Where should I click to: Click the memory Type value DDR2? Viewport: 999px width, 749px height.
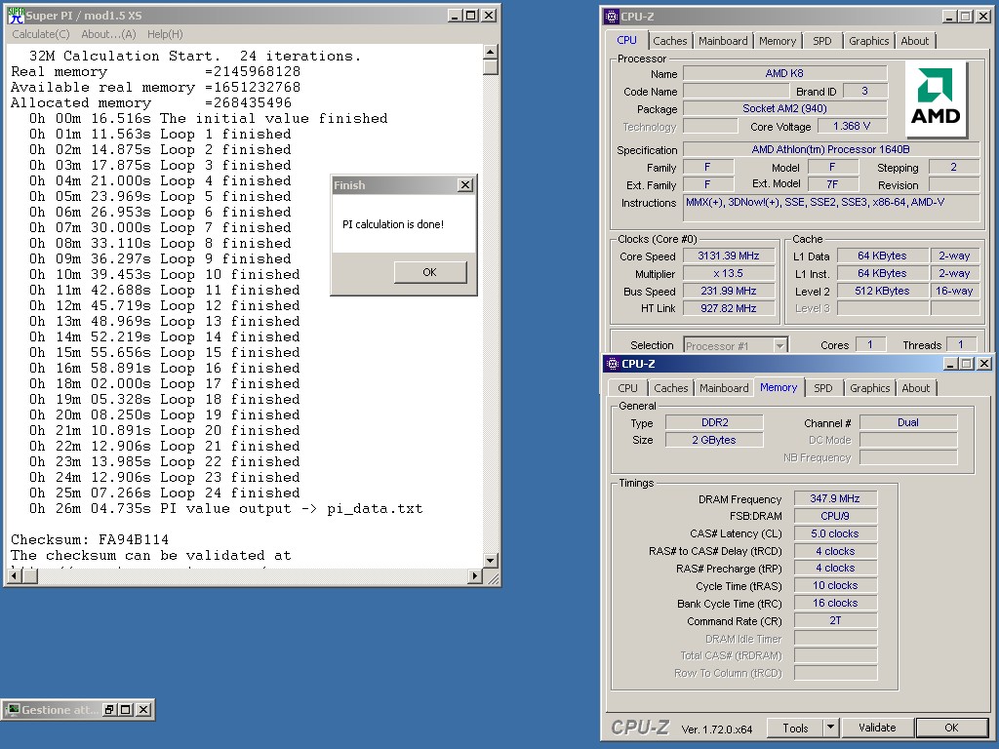[x=715, y=422]
